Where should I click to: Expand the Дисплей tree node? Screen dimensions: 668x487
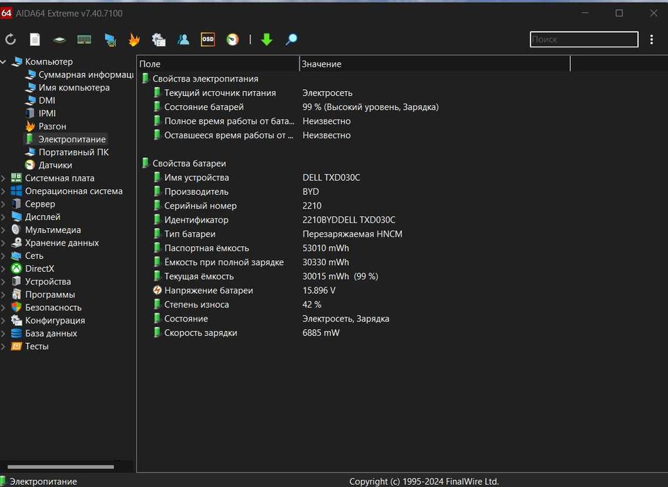click(x=3, y=217)
